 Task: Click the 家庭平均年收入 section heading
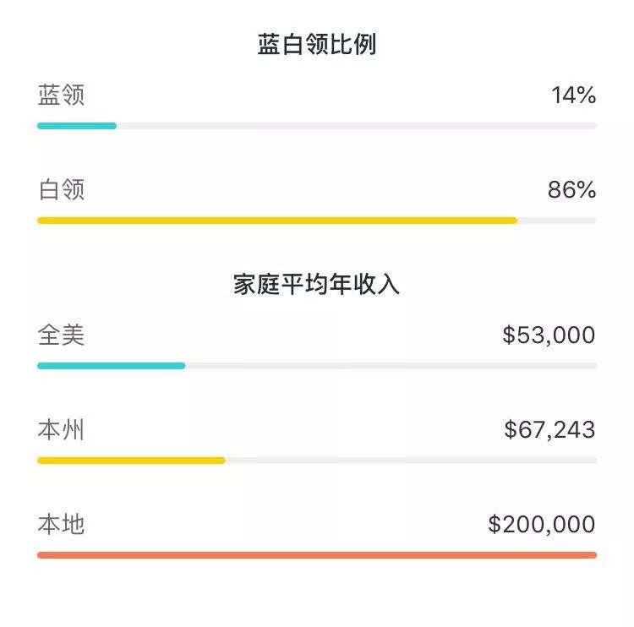[x=316, y=284]
